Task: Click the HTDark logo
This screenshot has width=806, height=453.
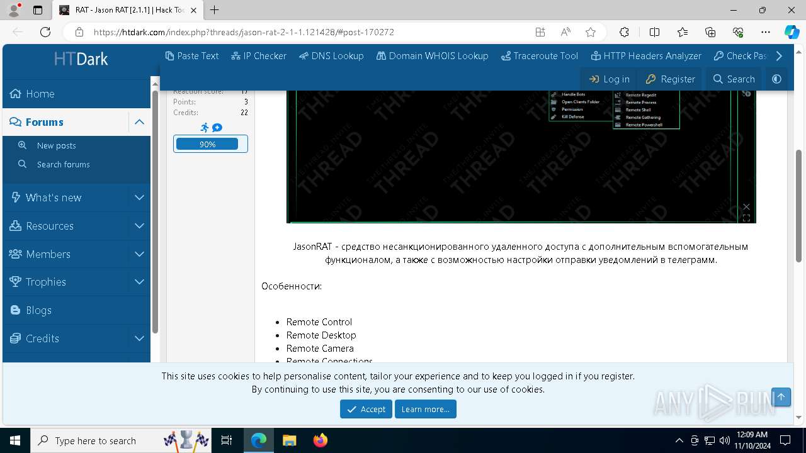Action: coord(81,59)
